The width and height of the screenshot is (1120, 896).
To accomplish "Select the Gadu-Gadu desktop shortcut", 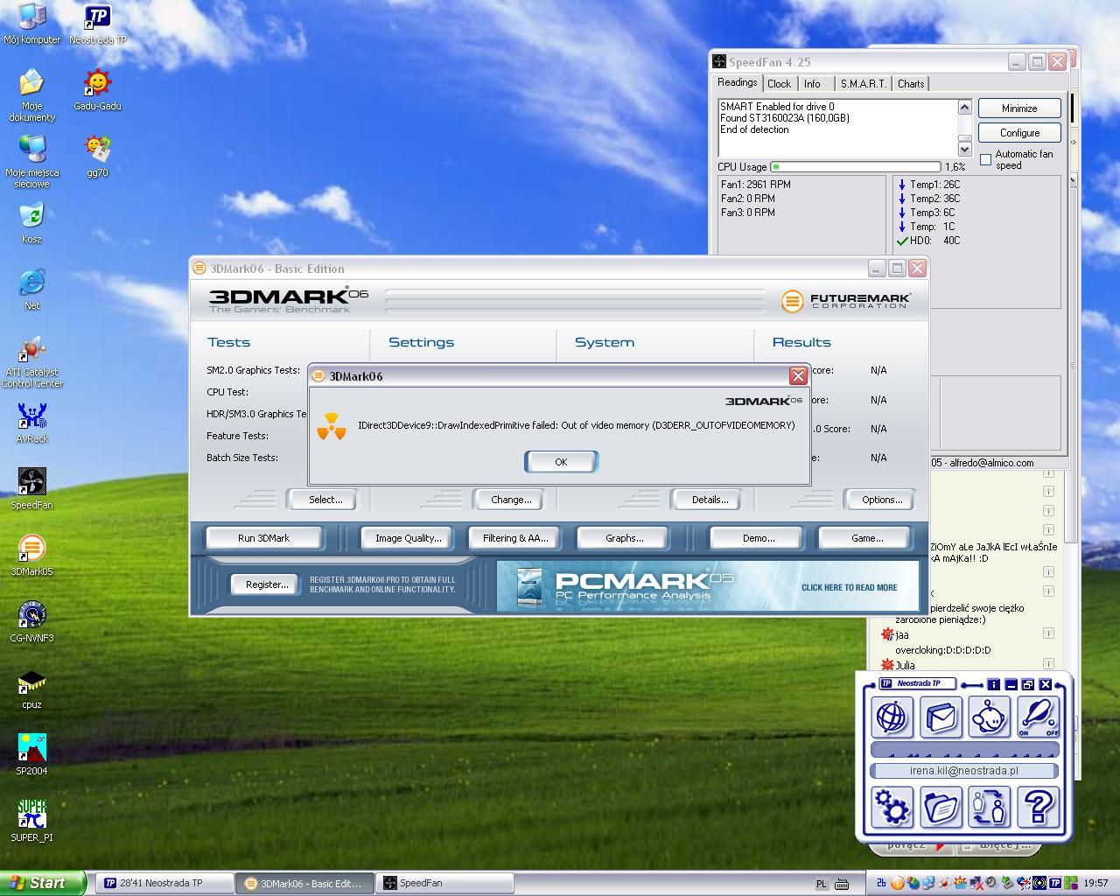I will (x=97, y=91).
